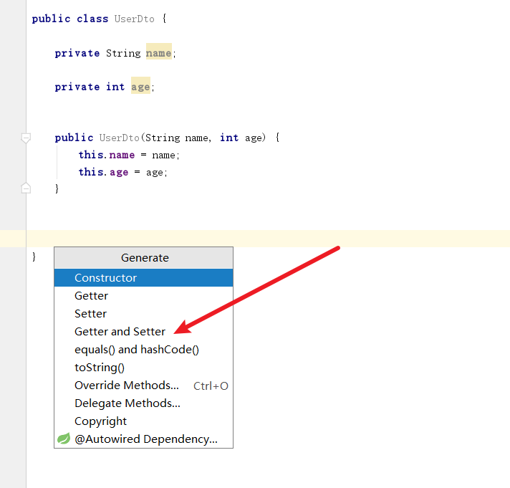Select Constructor in the Generate menu
The height and width of the screenshot is (488, 510).
click(x=105, y=278)
